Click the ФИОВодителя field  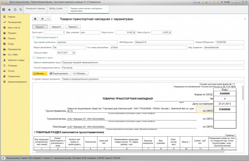tap(164, 42)
